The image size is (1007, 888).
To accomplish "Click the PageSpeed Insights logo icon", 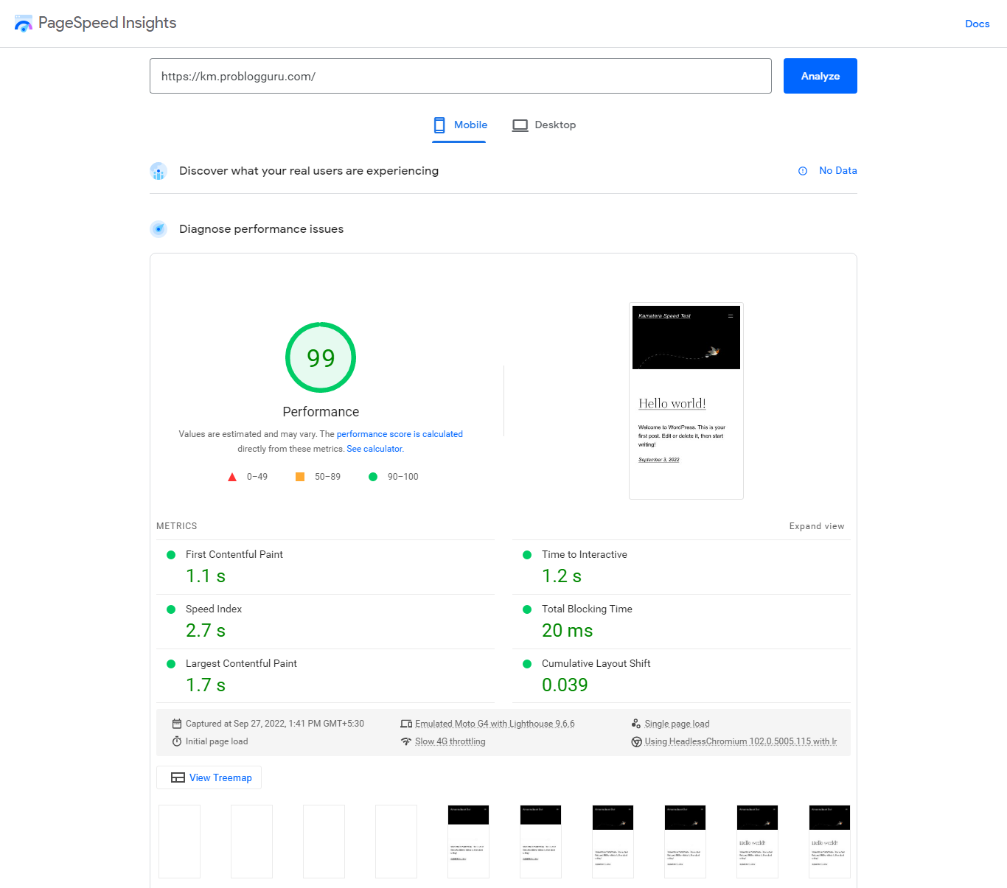I will 24,24.
